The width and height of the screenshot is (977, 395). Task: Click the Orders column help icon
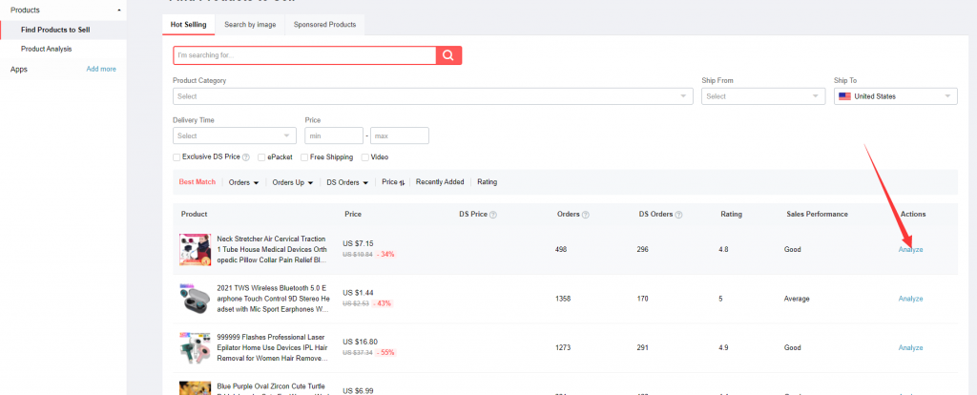(x=585, y=215)
